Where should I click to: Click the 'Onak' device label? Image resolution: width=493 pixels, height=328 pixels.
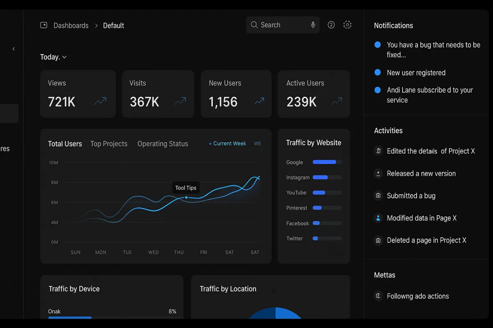click(54, 312)
